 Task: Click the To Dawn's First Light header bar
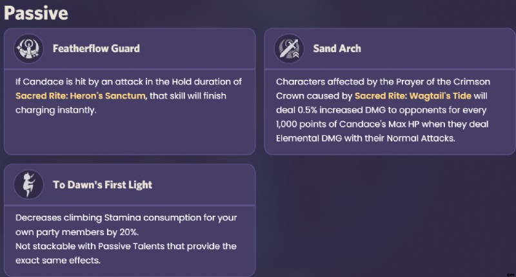click(x=130, y=184)
